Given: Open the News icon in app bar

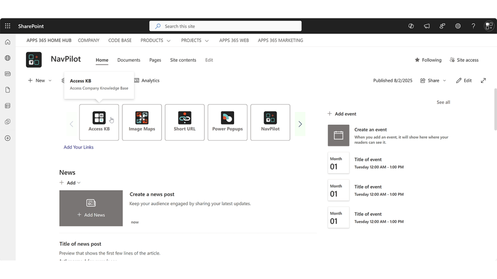Looking at the screenshot, I should click(x=8, y=74).
